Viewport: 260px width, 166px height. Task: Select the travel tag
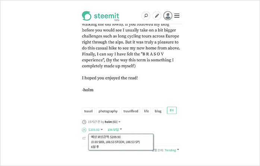[x=88, y=111]
